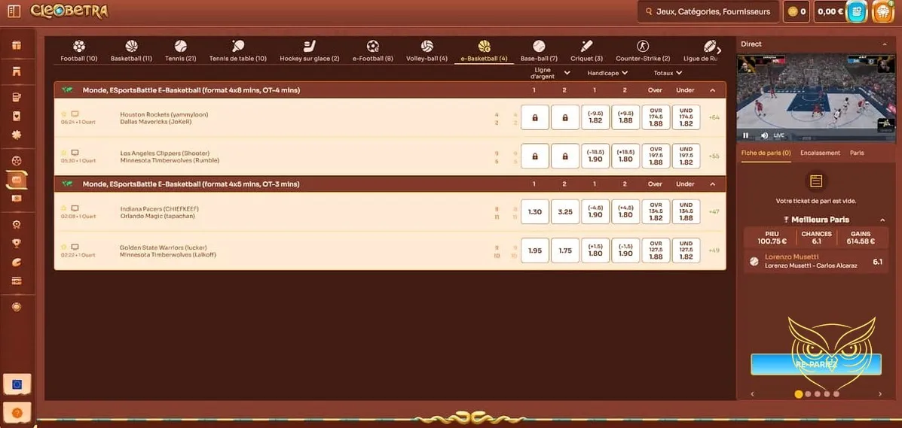Open the Totaux market dropdown
The image size is (902, 428).
(x=679, y=73)
